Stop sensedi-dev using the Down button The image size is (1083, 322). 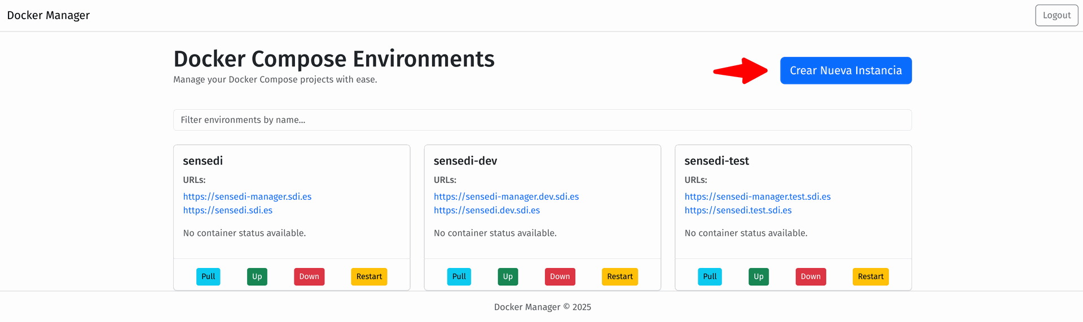point(560,276)
